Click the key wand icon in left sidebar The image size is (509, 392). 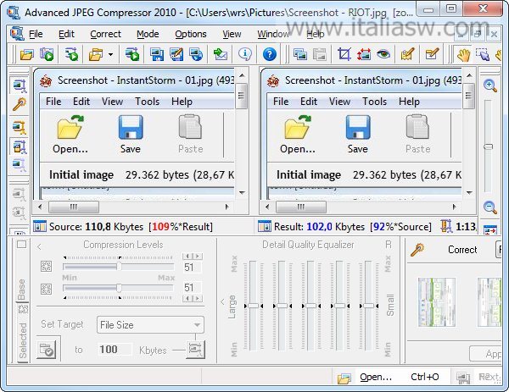pos(20,104)
